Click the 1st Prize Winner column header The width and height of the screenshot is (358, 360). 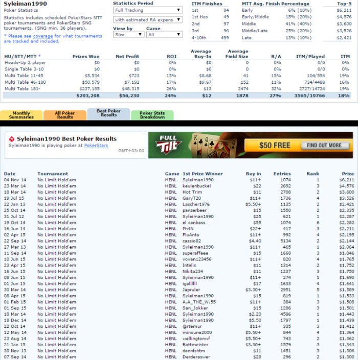[203, 174]
